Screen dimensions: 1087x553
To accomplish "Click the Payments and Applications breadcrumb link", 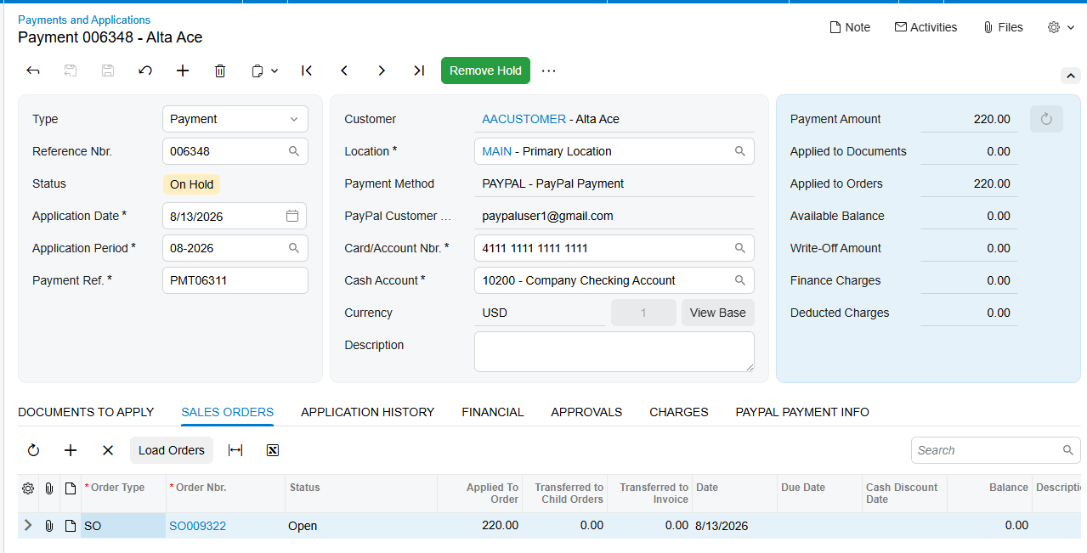I will click(x=84, y=20).
